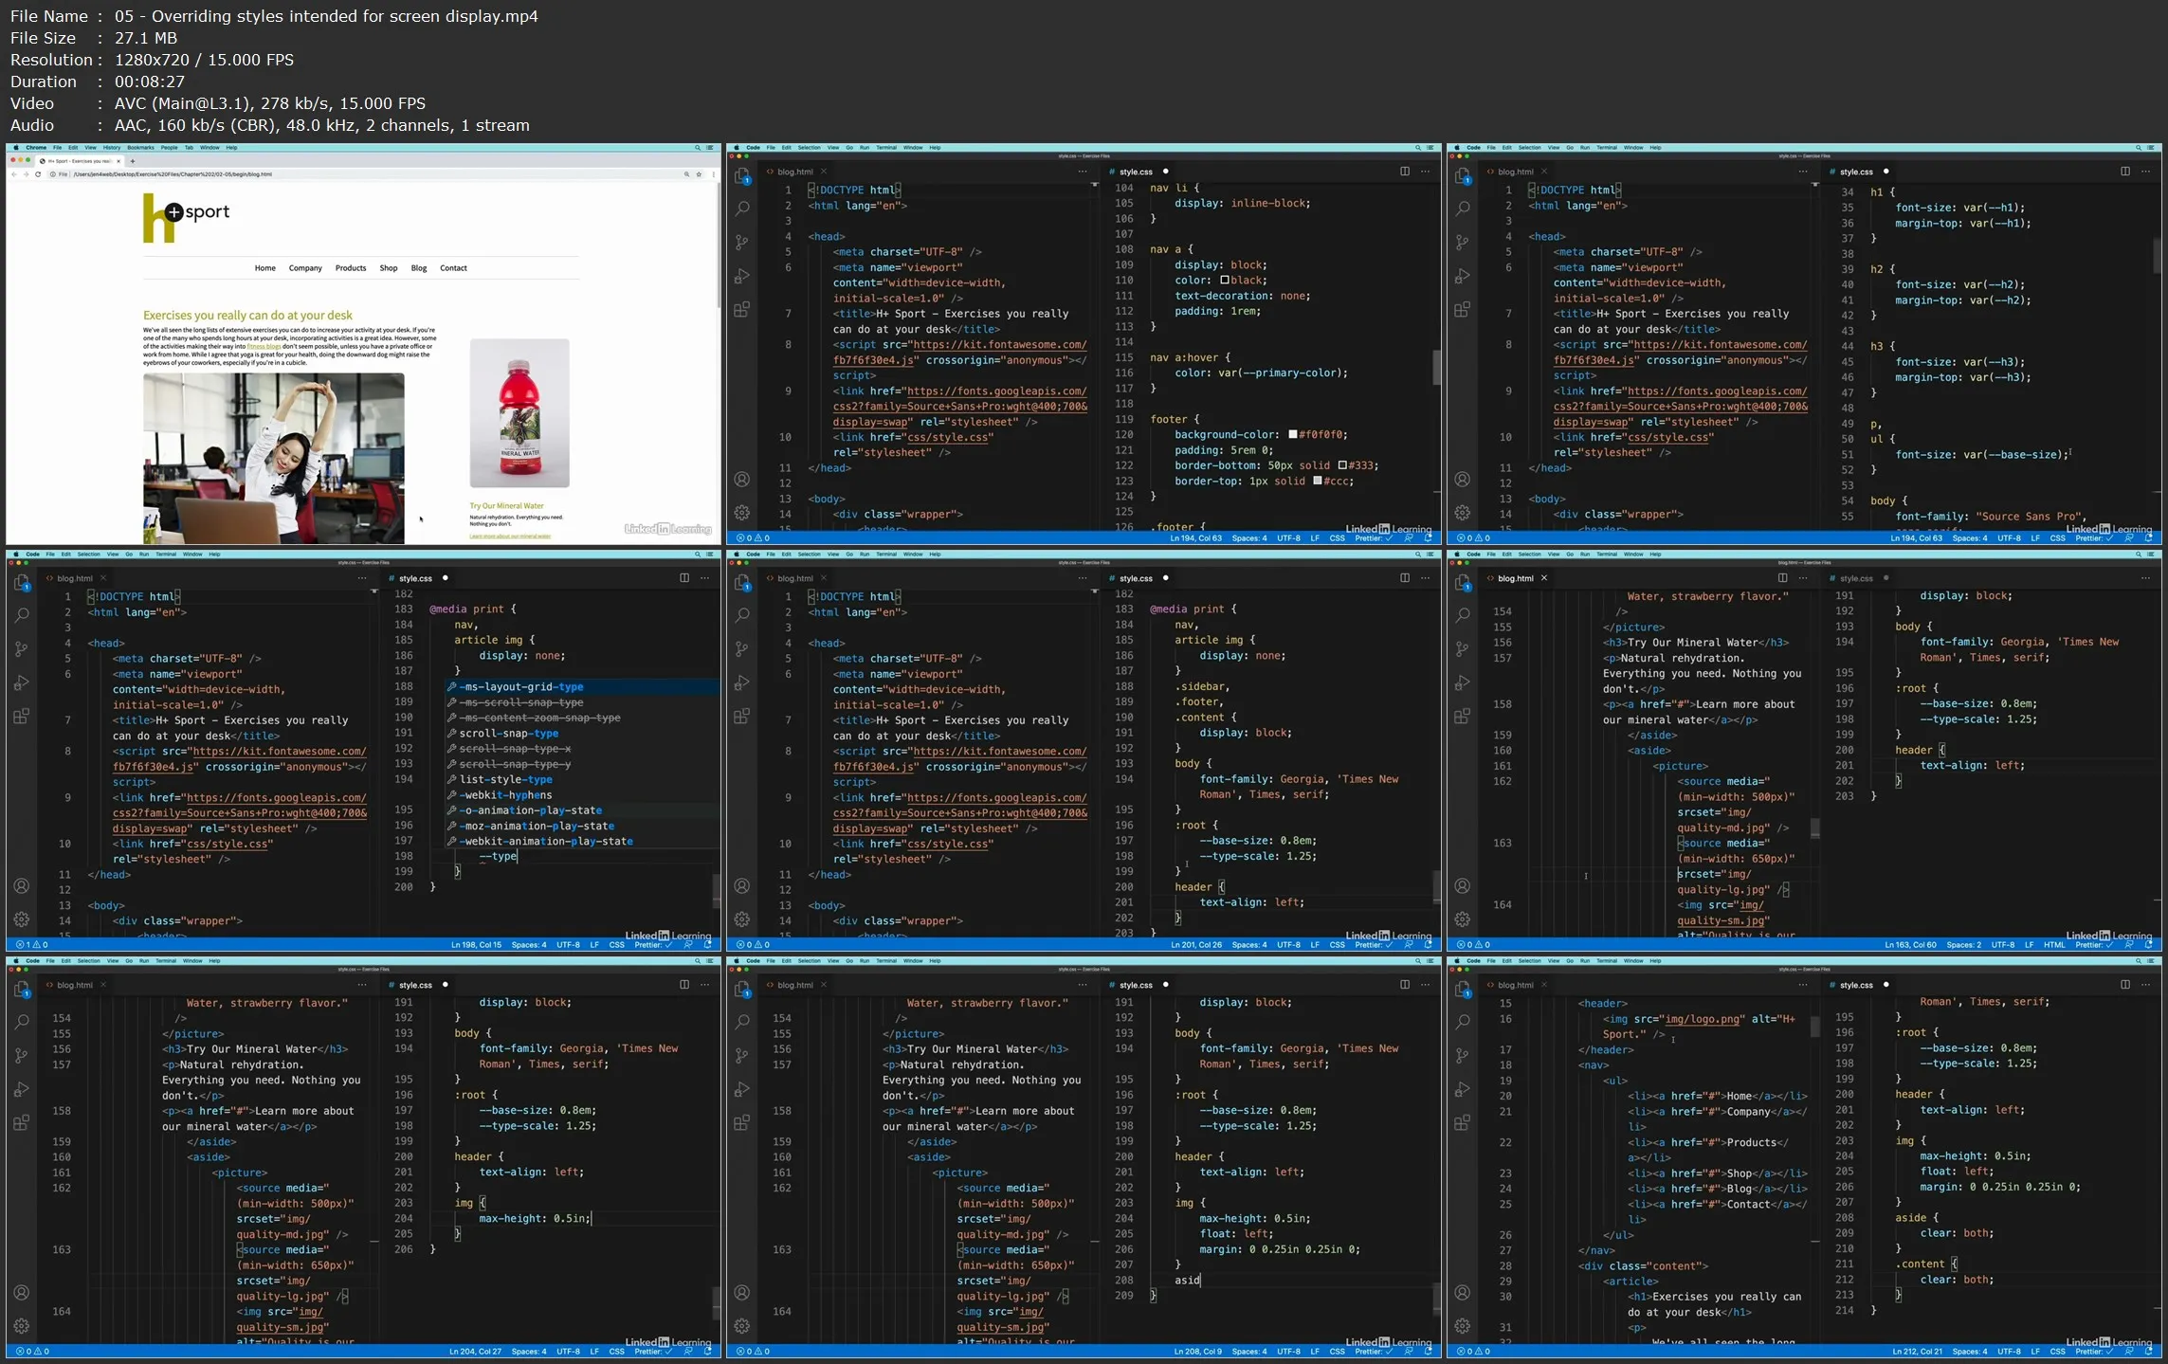Viewport: 2168px width, 1364px height.
Task: Follow the green fitness blogs link
Action: 264,346
